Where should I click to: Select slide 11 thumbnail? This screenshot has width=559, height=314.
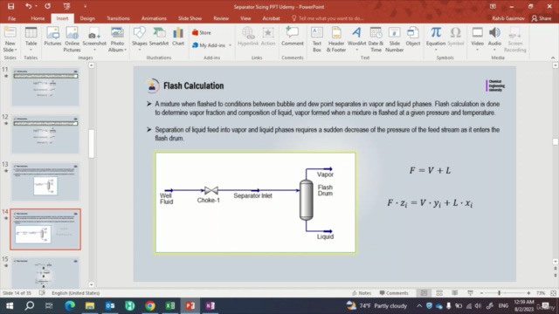pos(45,87)
